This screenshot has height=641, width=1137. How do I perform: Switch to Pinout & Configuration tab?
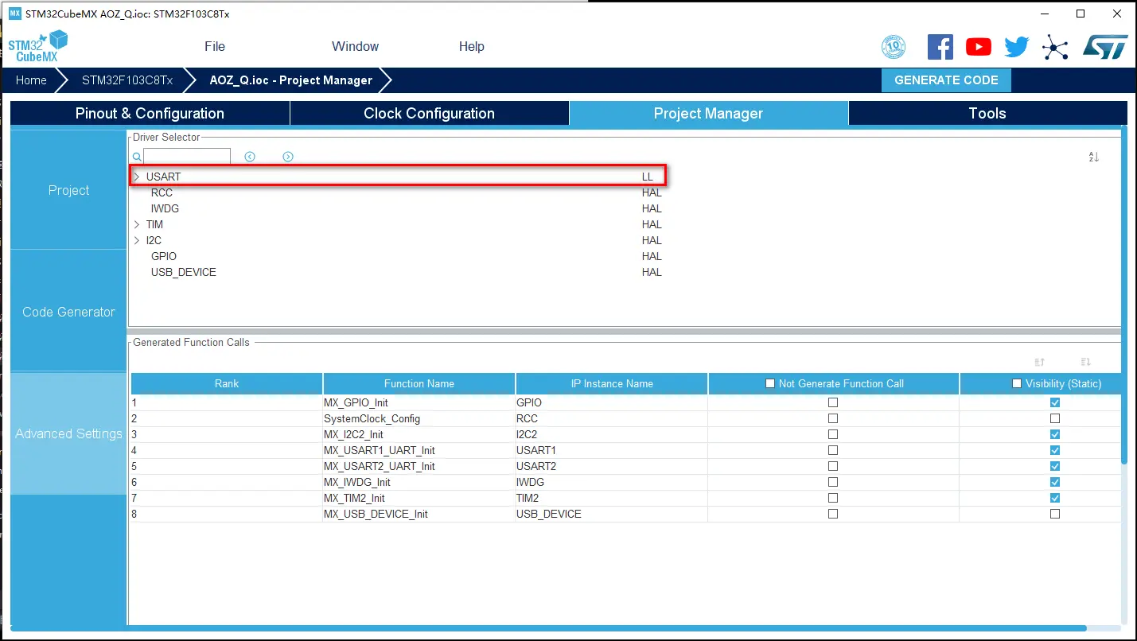150,113
